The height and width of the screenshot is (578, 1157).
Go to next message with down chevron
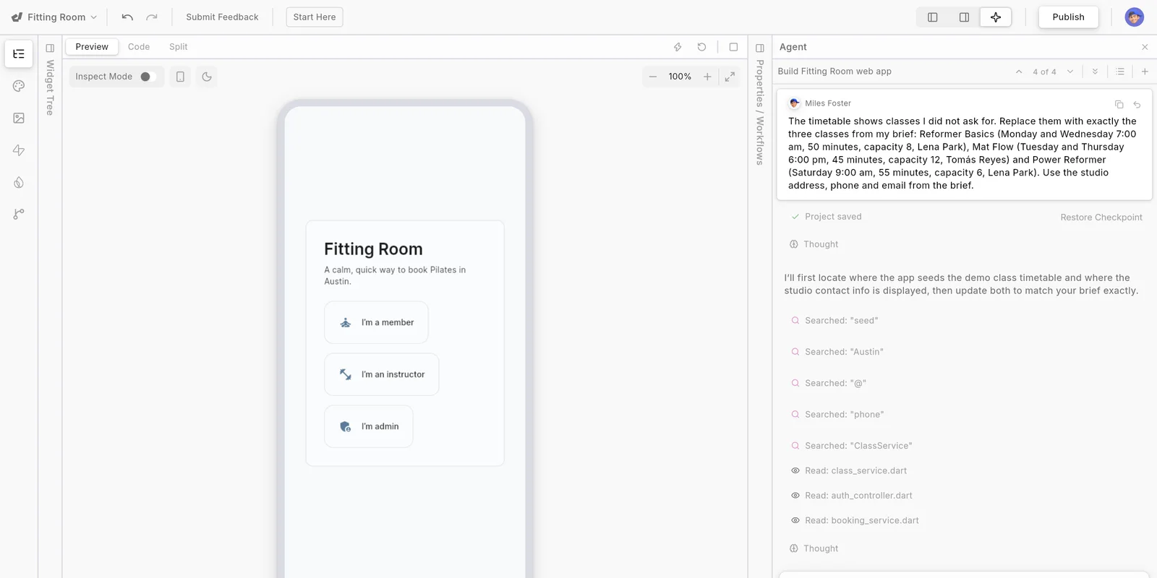(x=1070, y=72)
